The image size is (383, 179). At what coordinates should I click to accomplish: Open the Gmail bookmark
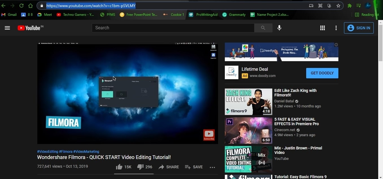9,15
